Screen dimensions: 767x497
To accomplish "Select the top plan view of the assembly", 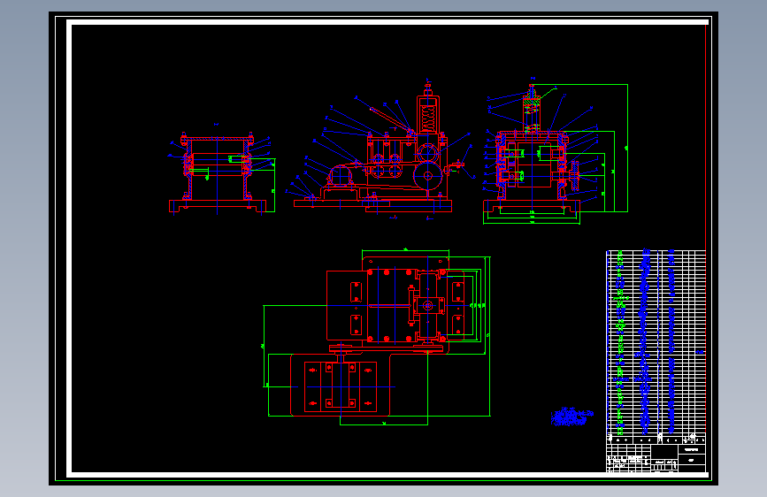I will coord(377,337).
